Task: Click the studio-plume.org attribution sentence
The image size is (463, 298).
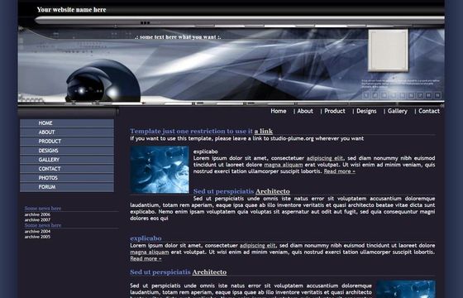Action: click(x=247, y=139)
